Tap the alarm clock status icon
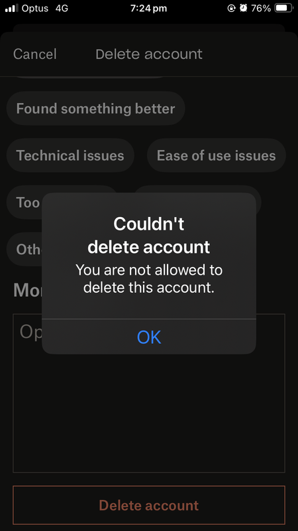The image size is (298, 531). click(x=243, y=9)
